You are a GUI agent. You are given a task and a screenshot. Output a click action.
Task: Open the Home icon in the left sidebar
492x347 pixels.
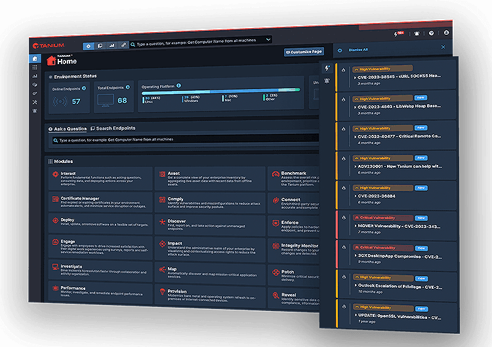point(35,58)
